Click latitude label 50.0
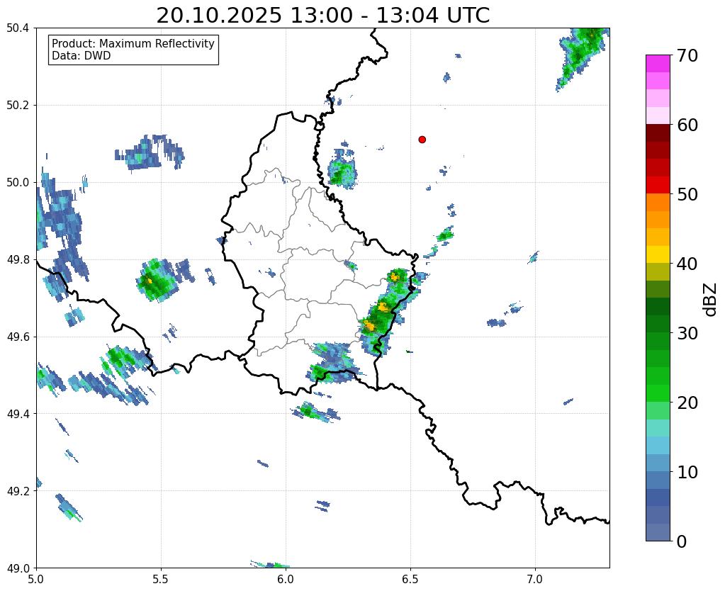 (18, 183)
